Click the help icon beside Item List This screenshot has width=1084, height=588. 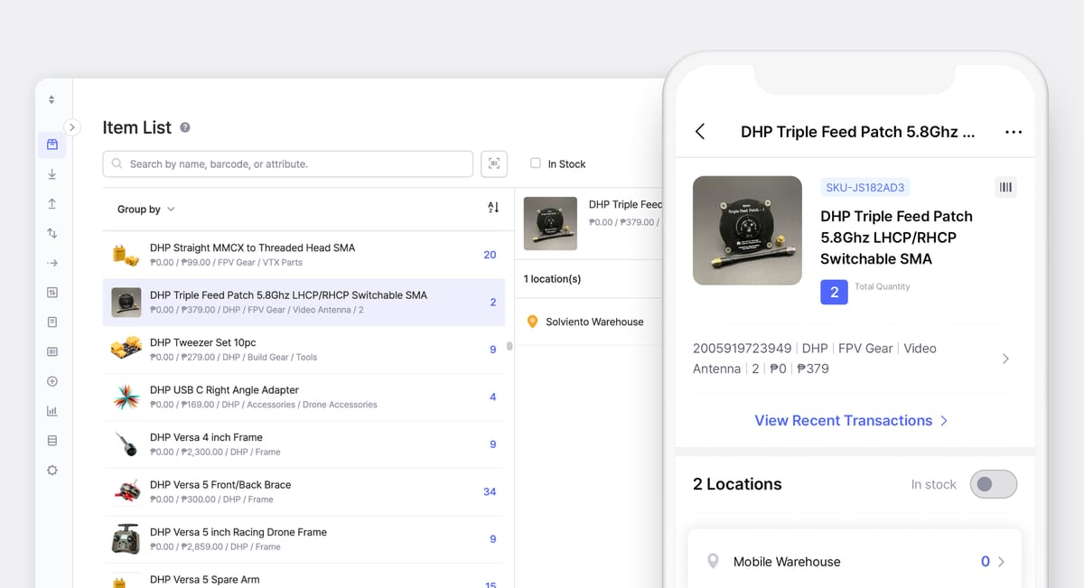point(185,127)
